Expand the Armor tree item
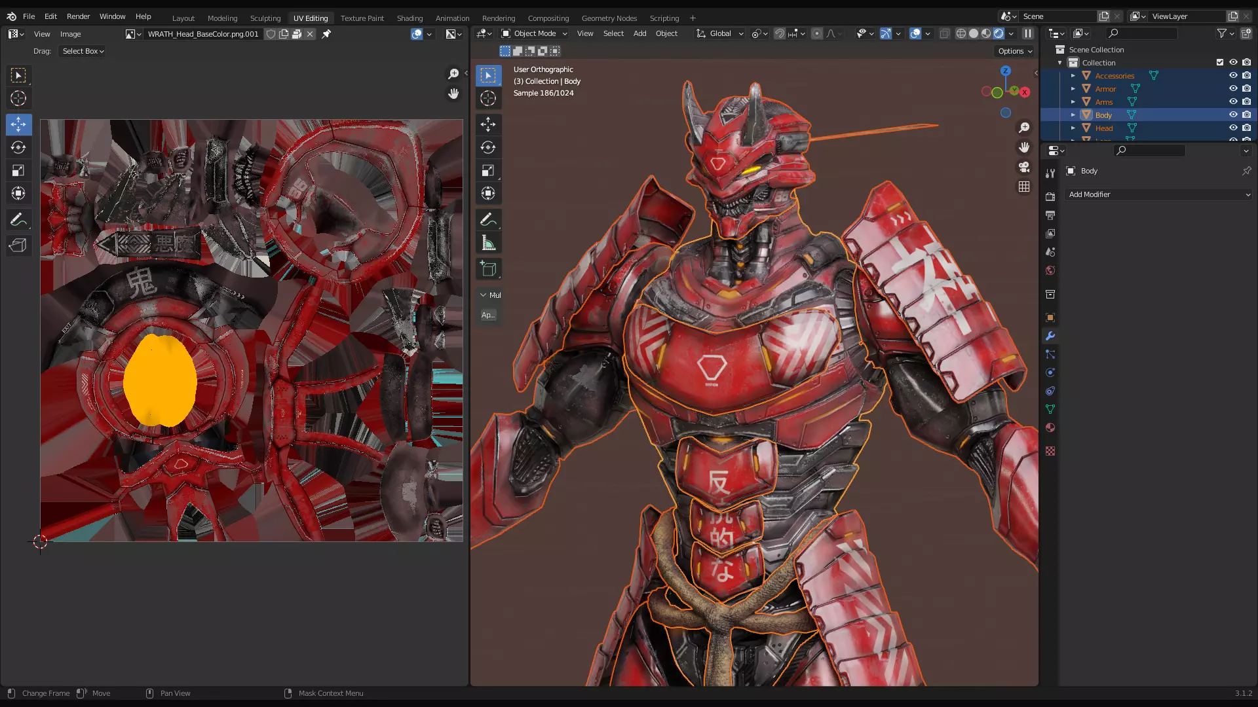Image resolution: width=1258 pixels, height=707 pixels. click(1073, 88)
